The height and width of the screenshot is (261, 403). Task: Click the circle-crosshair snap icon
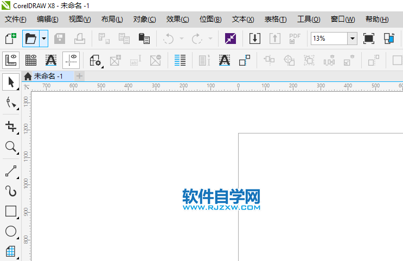click(x=289, y=60)
